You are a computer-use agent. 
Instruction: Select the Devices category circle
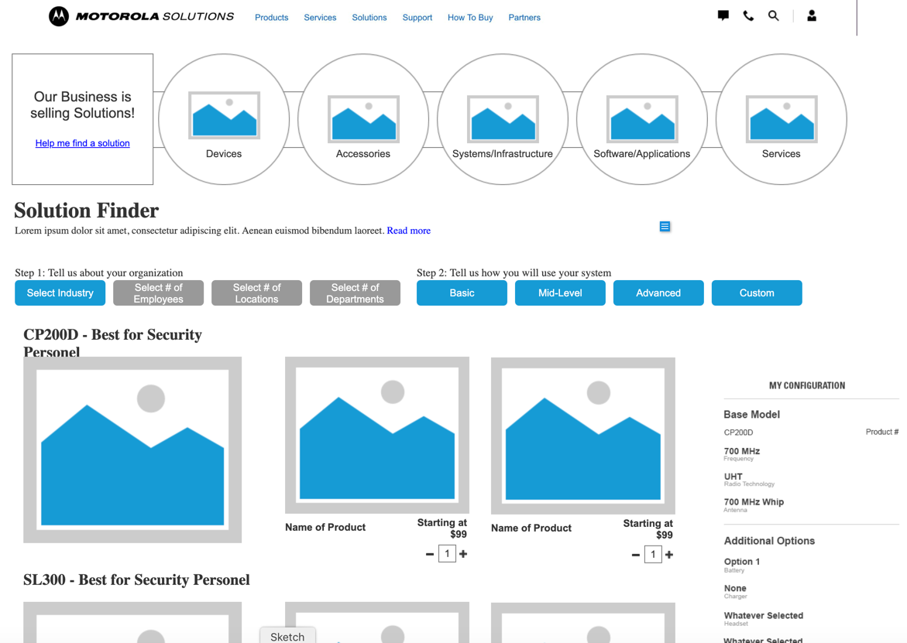pyautogui.click(x=223, y=118)
